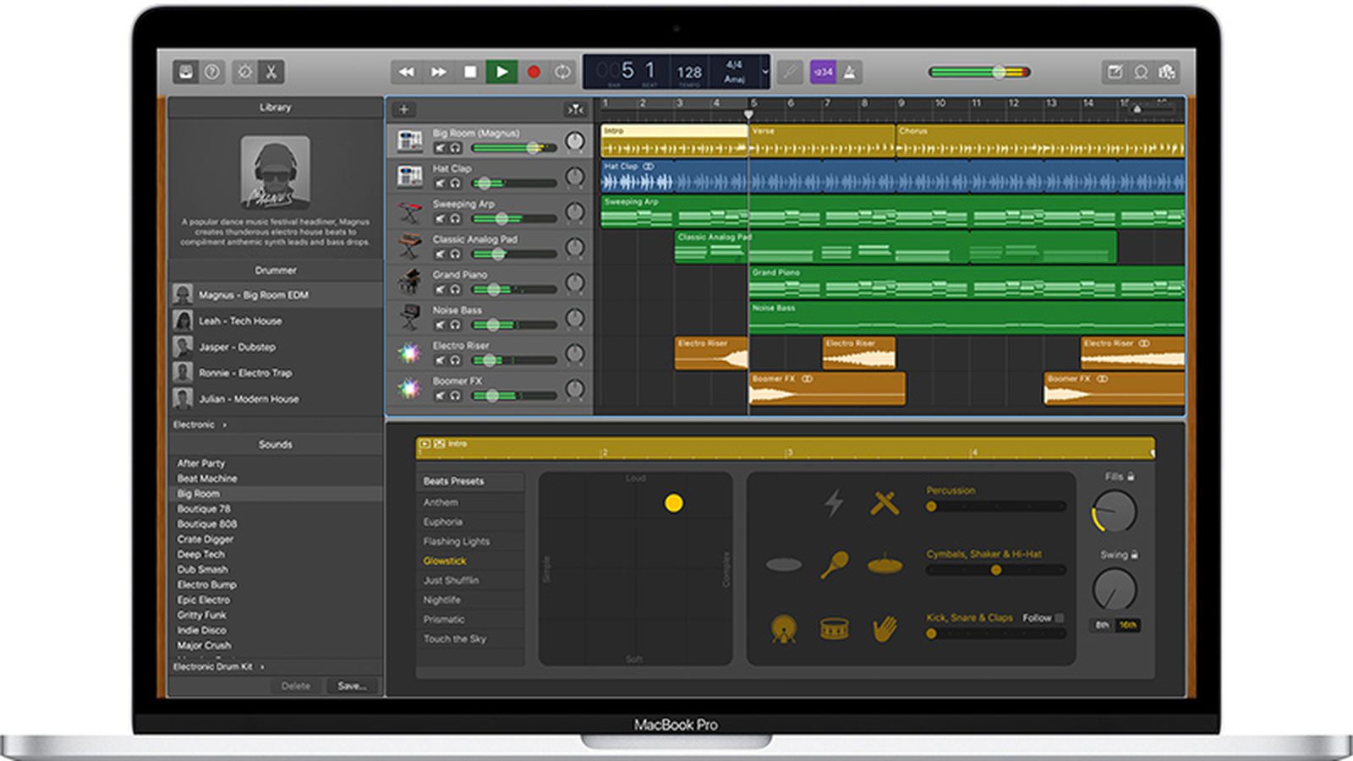Change the 128 tempo value
Viewport: 1353px width, 761px height.
(x=689, y=72)
